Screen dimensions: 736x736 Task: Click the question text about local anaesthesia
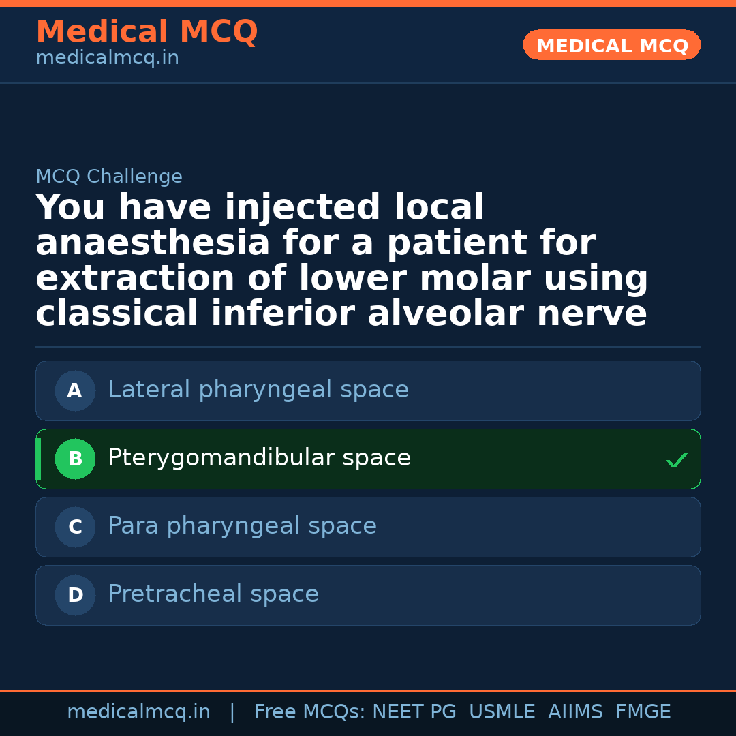coord(341,261)
